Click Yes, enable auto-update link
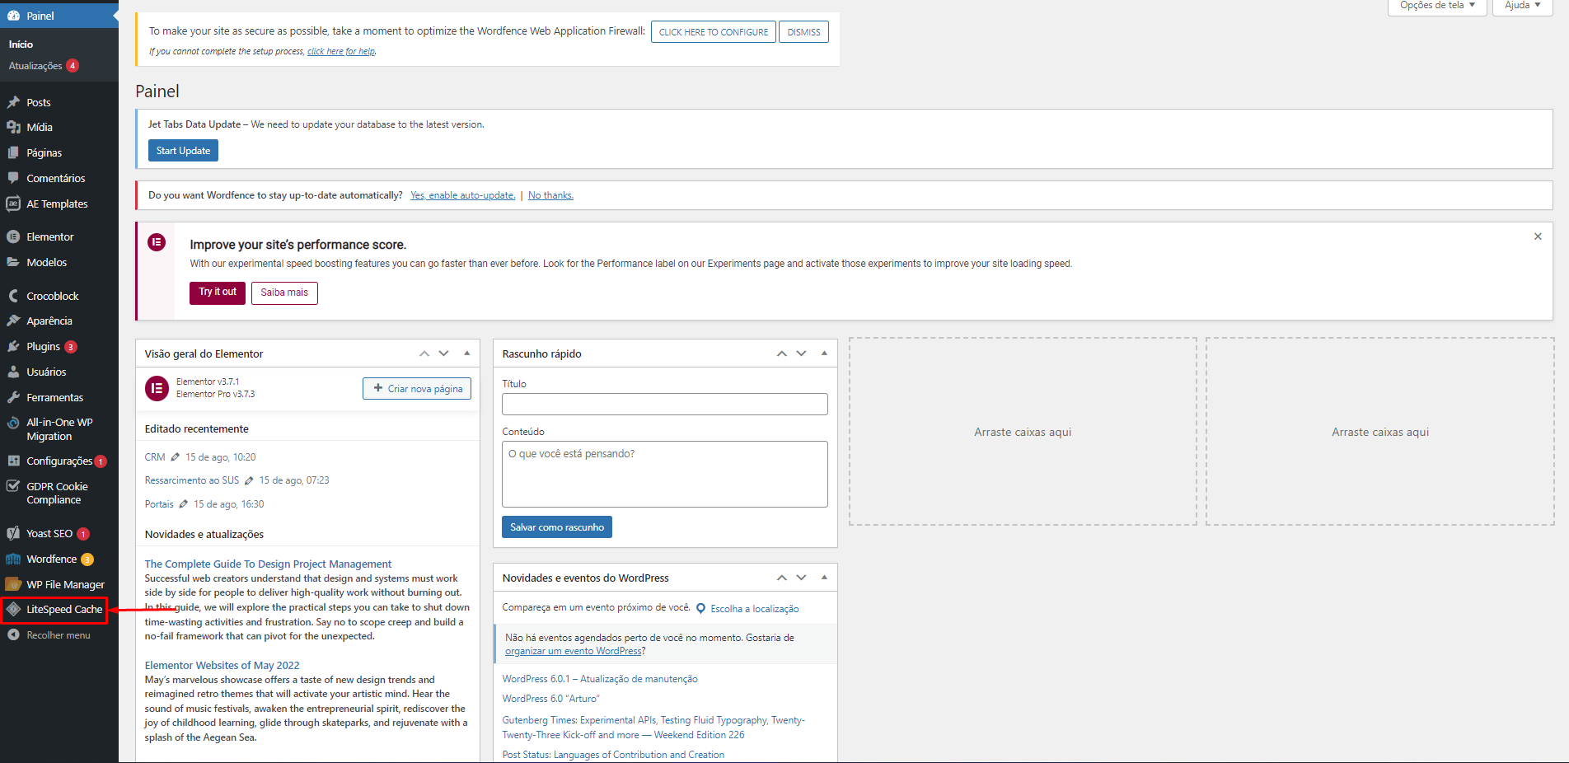1569x763 pixels. coord(462,195)
